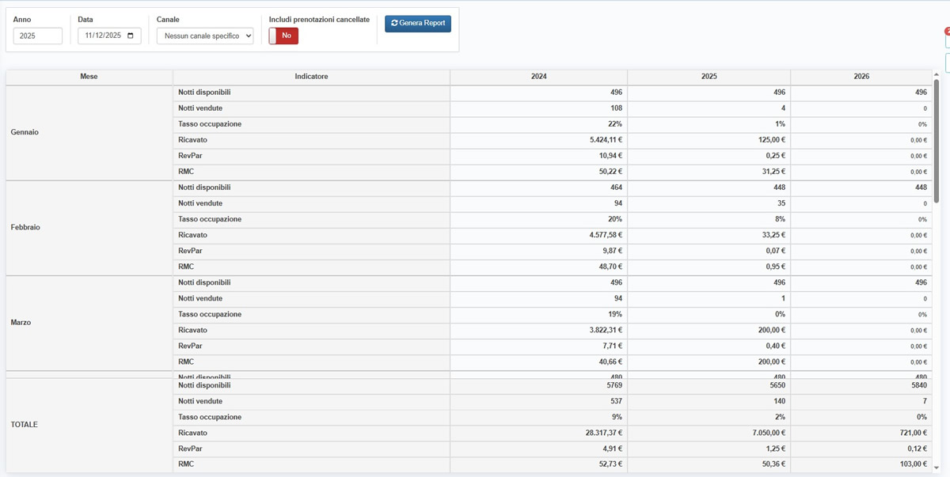Expand the Canale dropdown
Screen dimensions: 950x477
coord(205,36)
